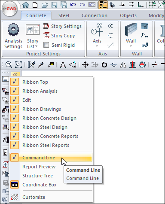Click the eyedropper property picker icon
This screenshot has width=165, height=204.
tap(41, 65)
